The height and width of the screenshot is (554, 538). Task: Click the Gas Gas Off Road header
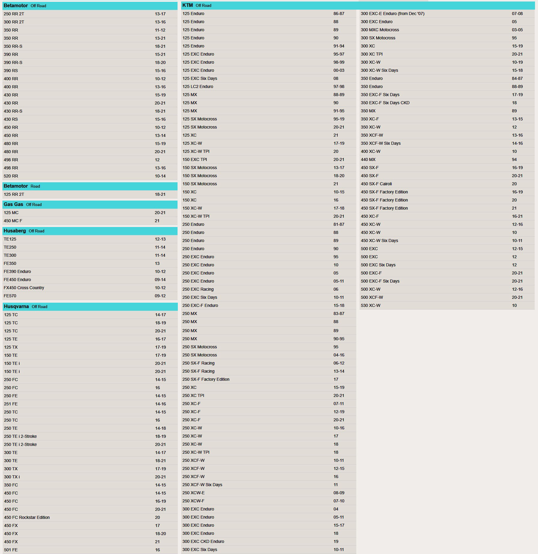pos(90,204)
